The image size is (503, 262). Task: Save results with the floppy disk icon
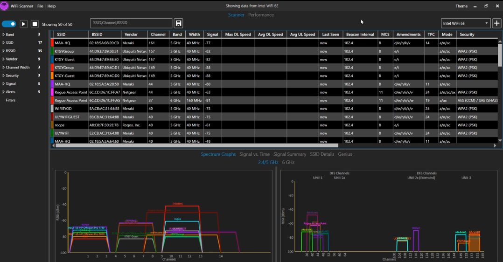pyautogui.click(x=178, y=23)
